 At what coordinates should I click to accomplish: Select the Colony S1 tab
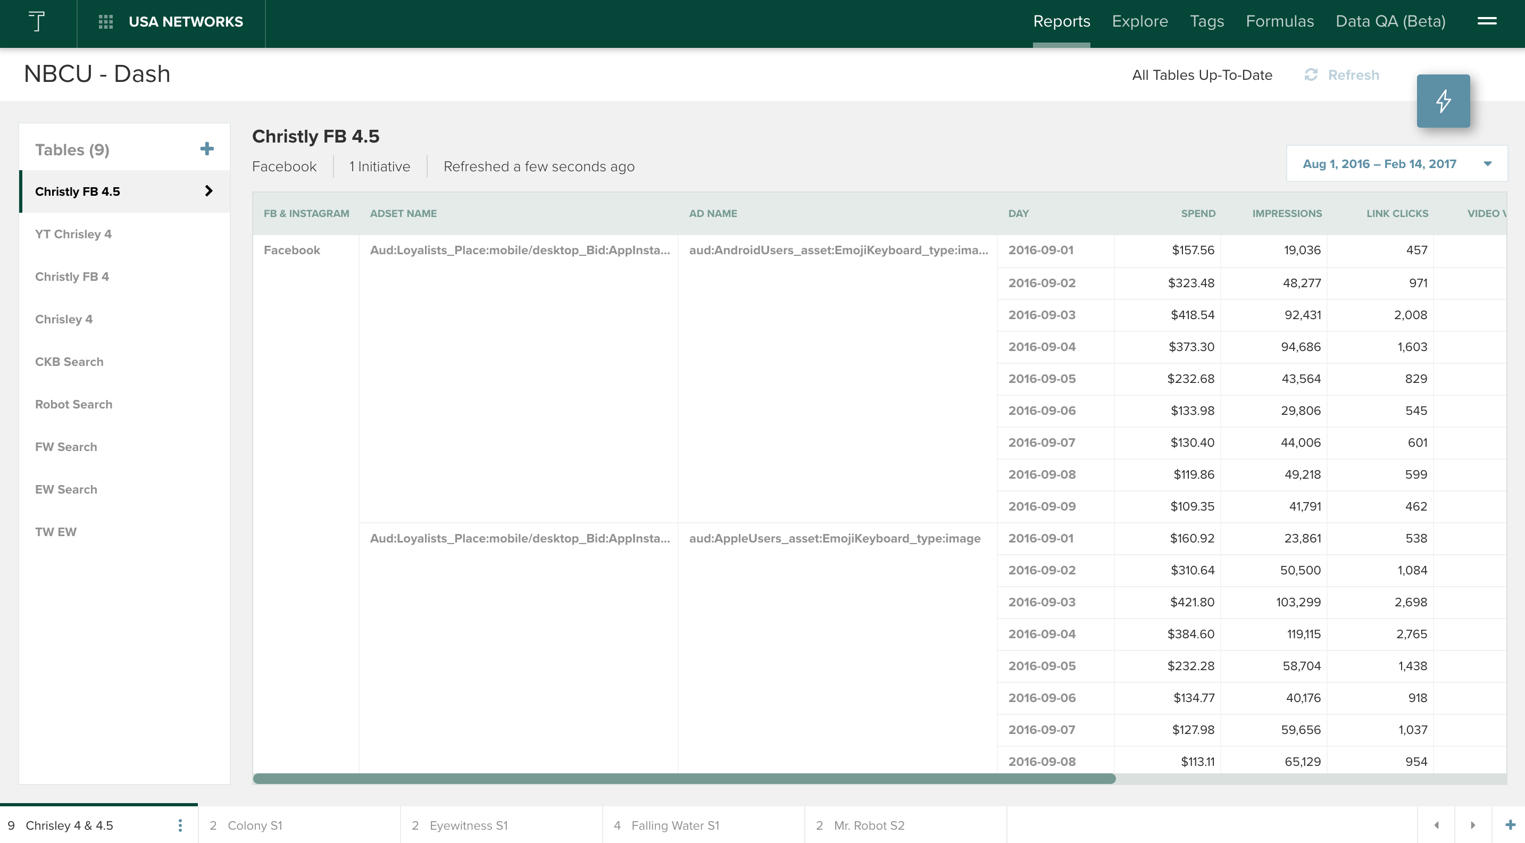pos(255,825)
